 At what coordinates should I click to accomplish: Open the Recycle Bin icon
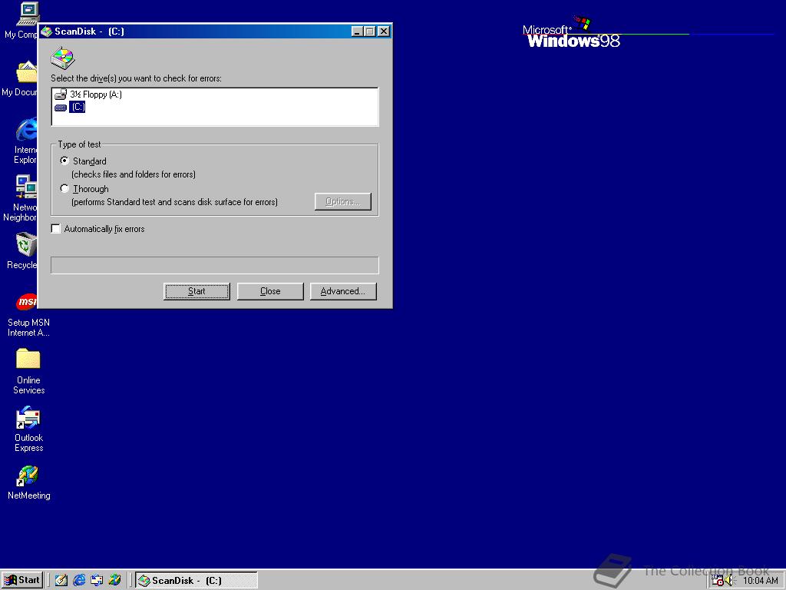(x=25, y=251)
